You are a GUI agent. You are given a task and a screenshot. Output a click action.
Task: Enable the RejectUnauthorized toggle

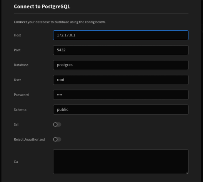[x=57, y=139]
